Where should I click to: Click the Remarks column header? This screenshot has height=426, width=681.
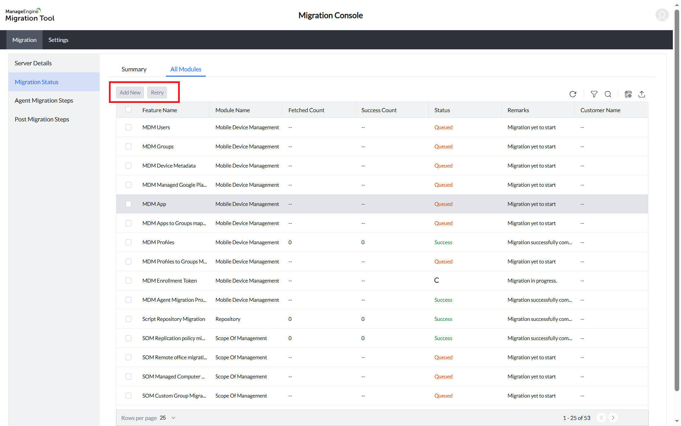pyautogui.click(x=518, y=110)
